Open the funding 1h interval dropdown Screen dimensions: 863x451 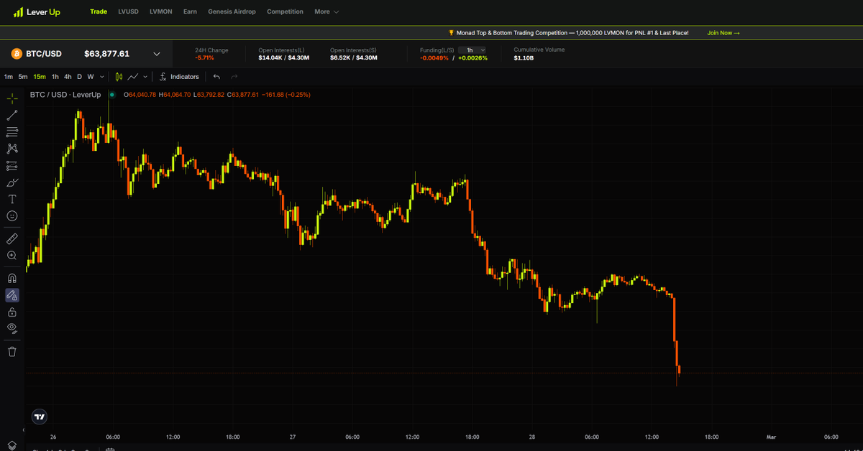[x=472, y=50]
